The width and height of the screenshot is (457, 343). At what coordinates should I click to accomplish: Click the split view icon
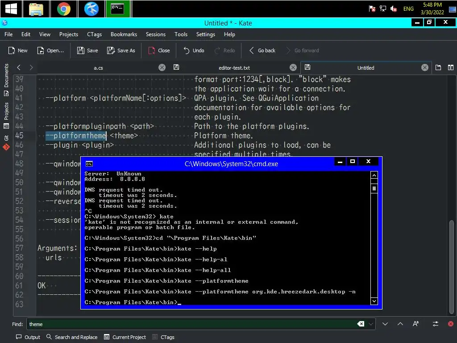[451, 68]
